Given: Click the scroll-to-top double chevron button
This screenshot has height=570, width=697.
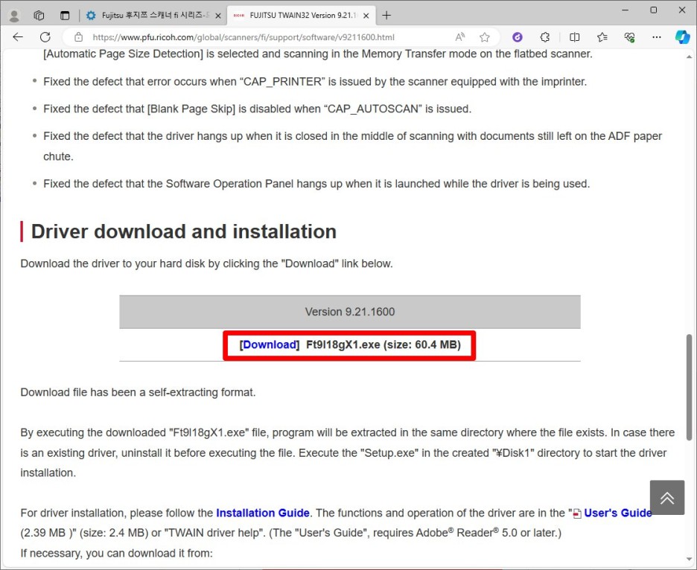Looking at the screenshot, I should [666, 498].
